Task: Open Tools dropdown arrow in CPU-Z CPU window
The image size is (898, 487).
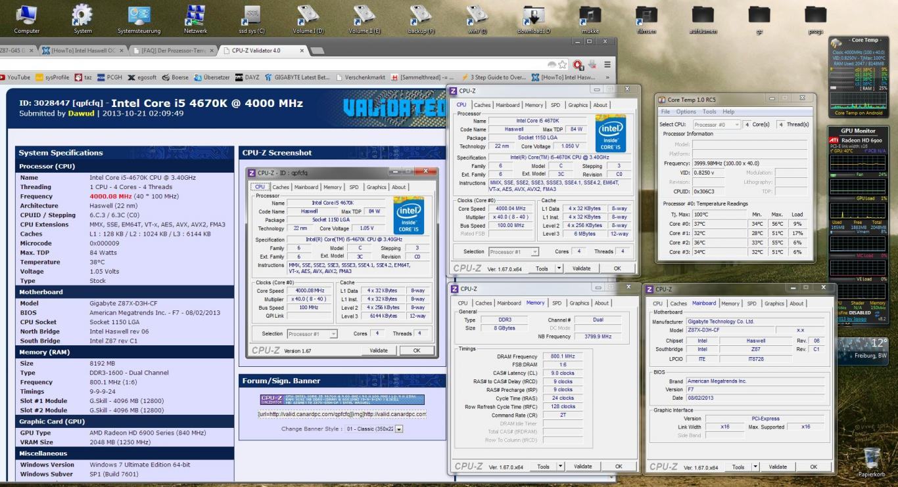Action: click(559, 268)
